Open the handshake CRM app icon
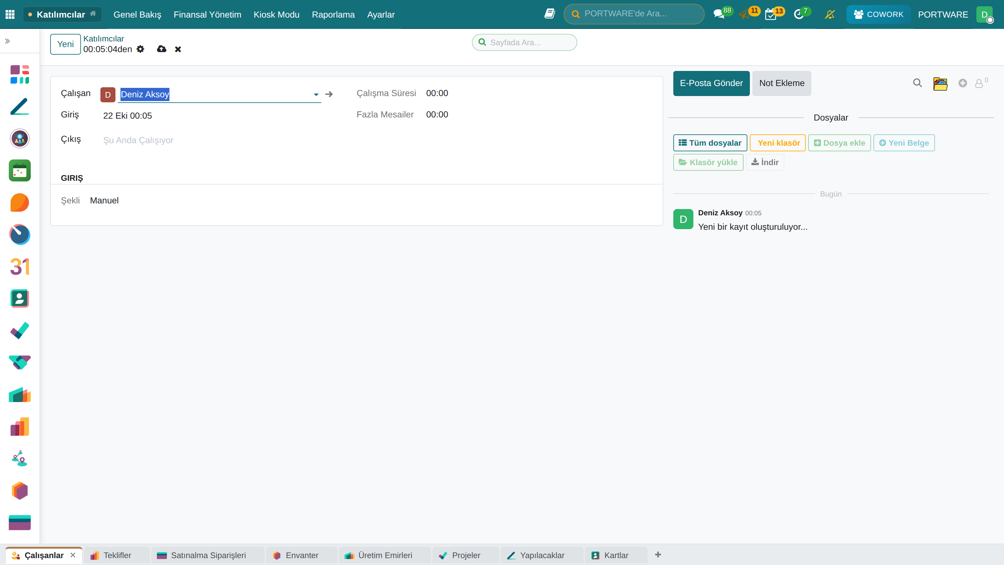 click(19, 362)
